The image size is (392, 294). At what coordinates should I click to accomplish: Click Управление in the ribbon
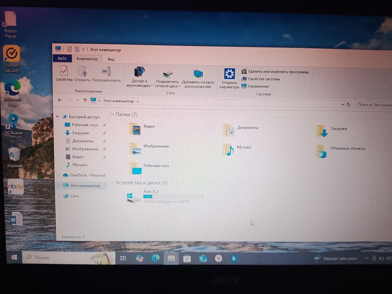[255, 86]
